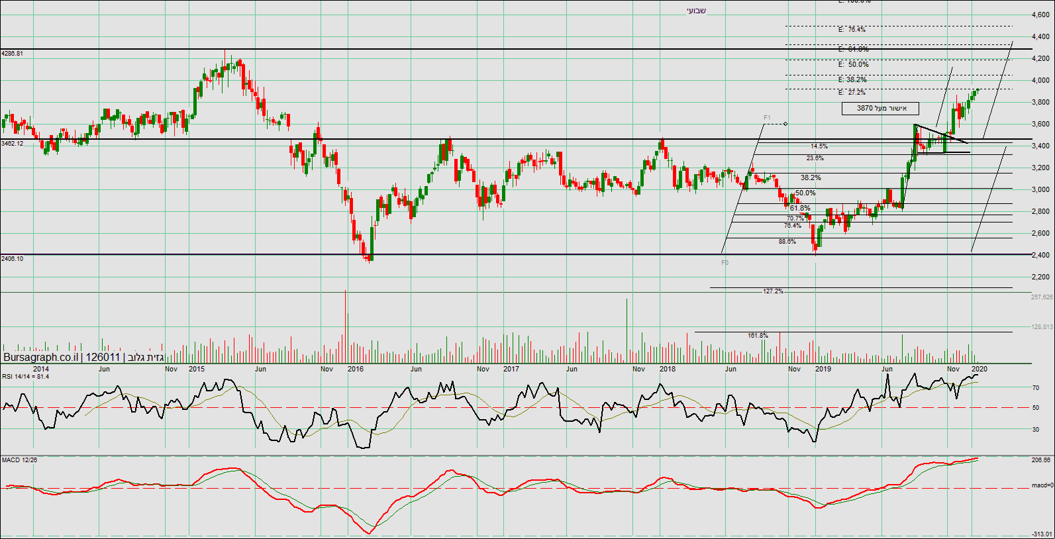Select the 2015 year label on time axis
The height and width of the screenshot is (539, 1055).
click(x=197, y=369)
